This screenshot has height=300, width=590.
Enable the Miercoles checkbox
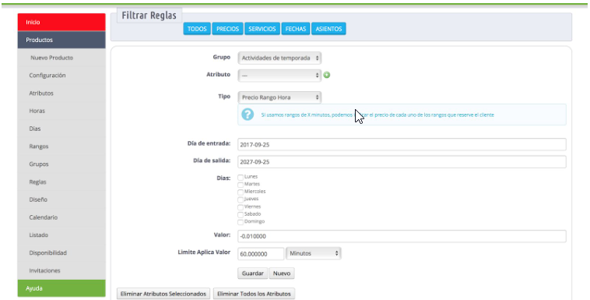click(x=241, y=192)
